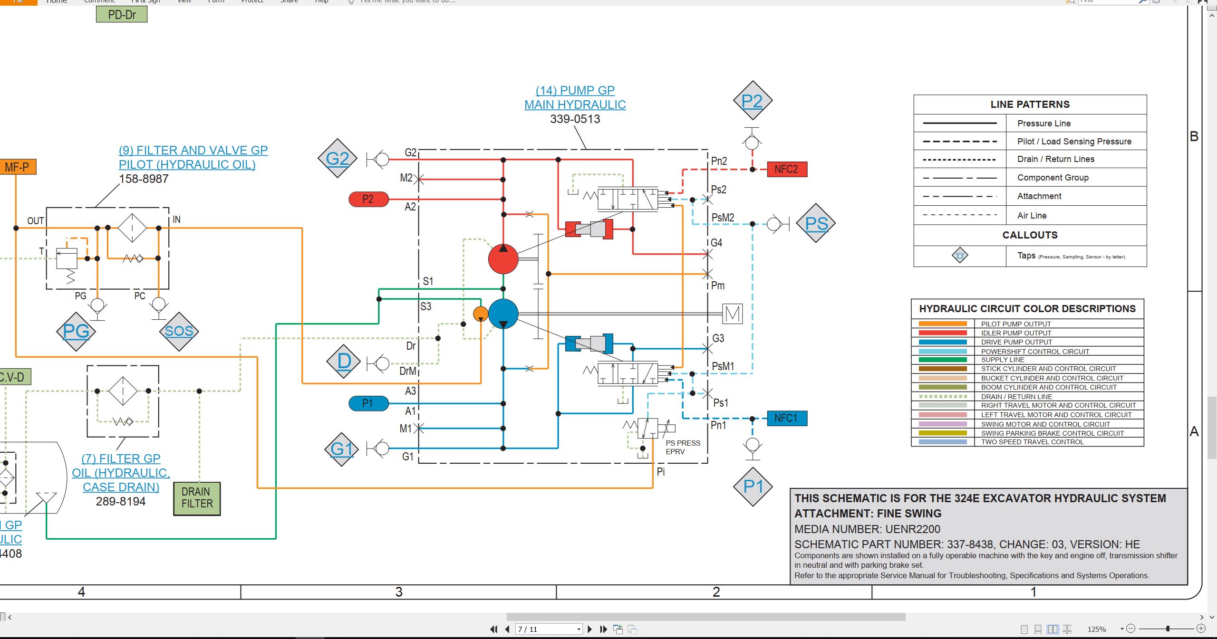Click the C.V-D green connector box
This screenshot has height=639, width=1217.
click(15, 377)
